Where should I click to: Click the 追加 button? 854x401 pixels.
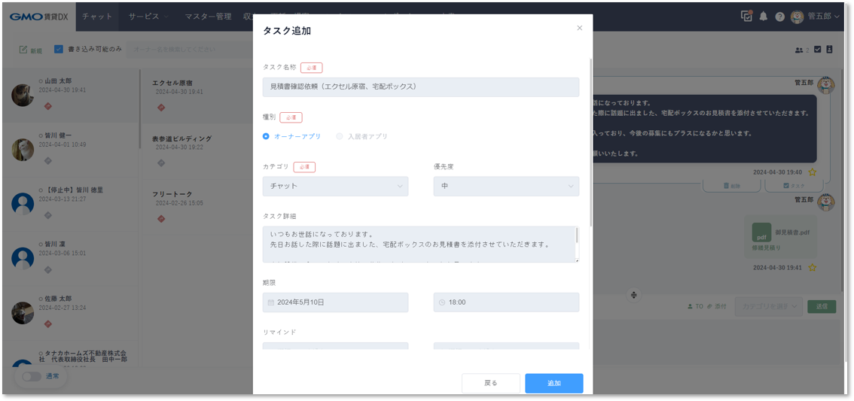[554, 383]
